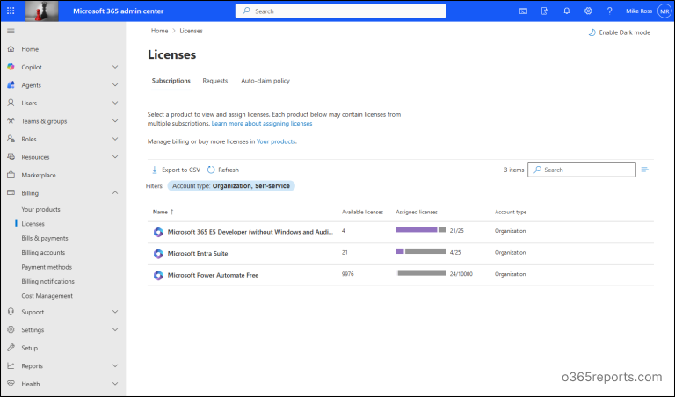This screenshot has height=397, width=675.
Task: Click the Users person icon
Action: click(11, 103)
